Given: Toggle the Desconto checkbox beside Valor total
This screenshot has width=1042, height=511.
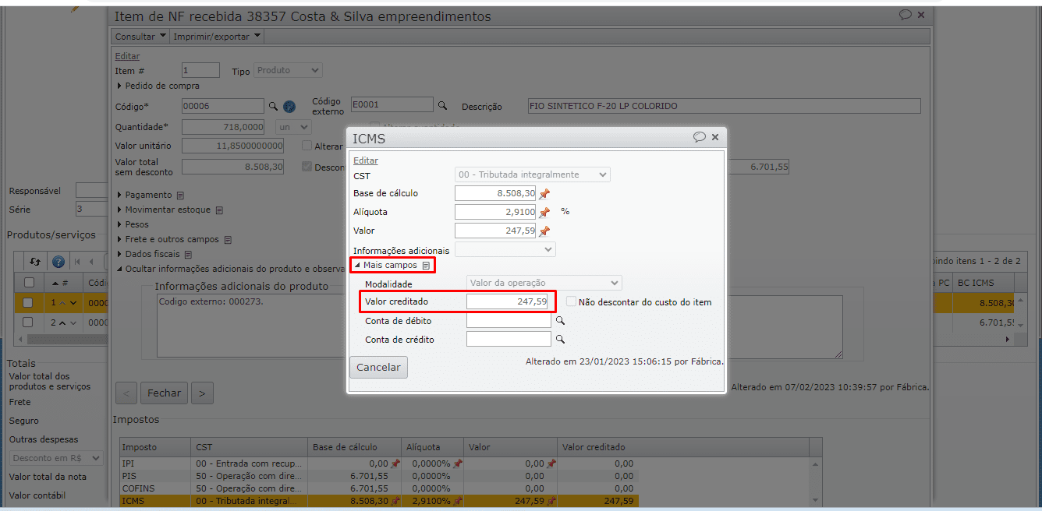Looking at the screenshot, I should [307, 167].
